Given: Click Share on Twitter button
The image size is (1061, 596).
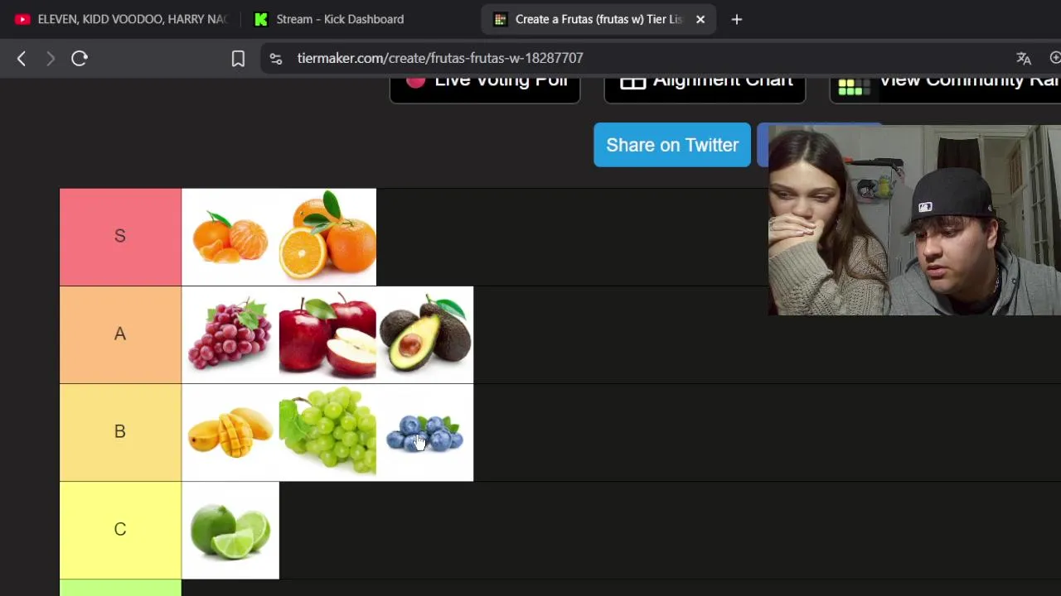Looking at the screenshot, I should click(x=672, y=145).
